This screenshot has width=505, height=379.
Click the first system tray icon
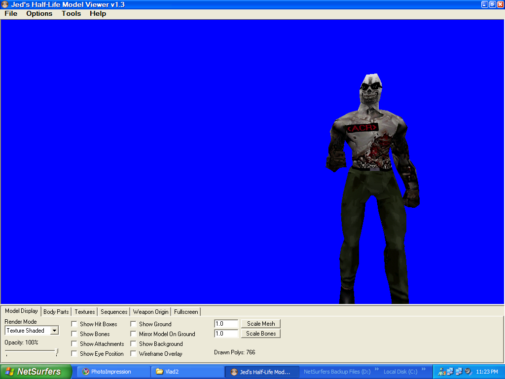(441, 372)
